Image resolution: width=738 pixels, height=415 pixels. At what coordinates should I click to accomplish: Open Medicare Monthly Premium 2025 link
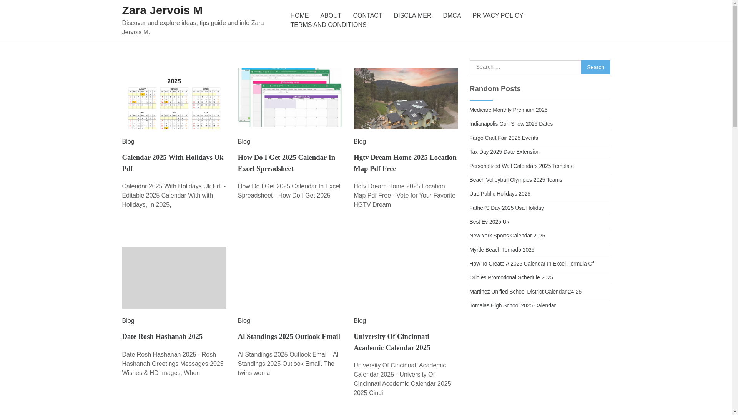point(509,110)
